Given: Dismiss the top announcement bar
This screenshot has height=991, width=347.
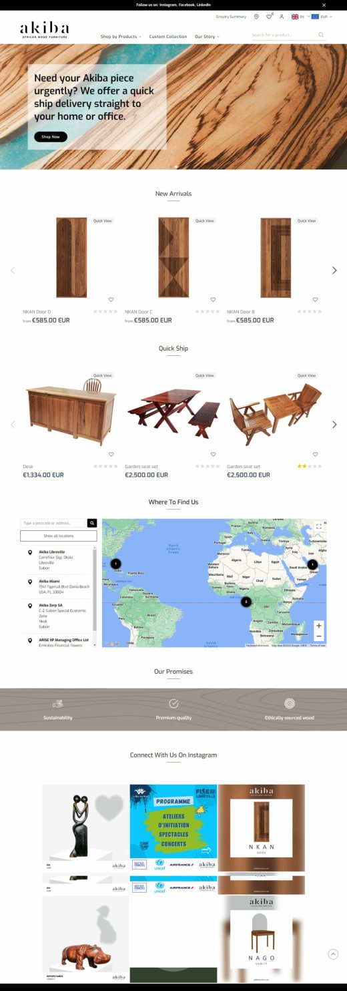Looking at the screenshot, I should pos(324,5).
